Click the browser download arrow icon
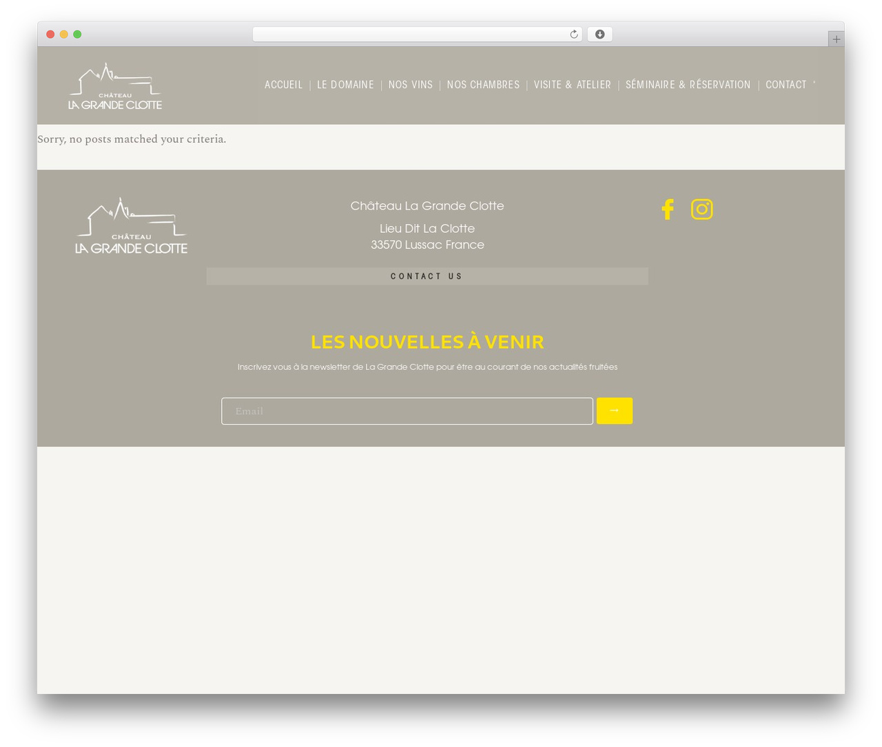Image resolution: width=882 pixels, height=747 pixels. click(x=599, y=34)
